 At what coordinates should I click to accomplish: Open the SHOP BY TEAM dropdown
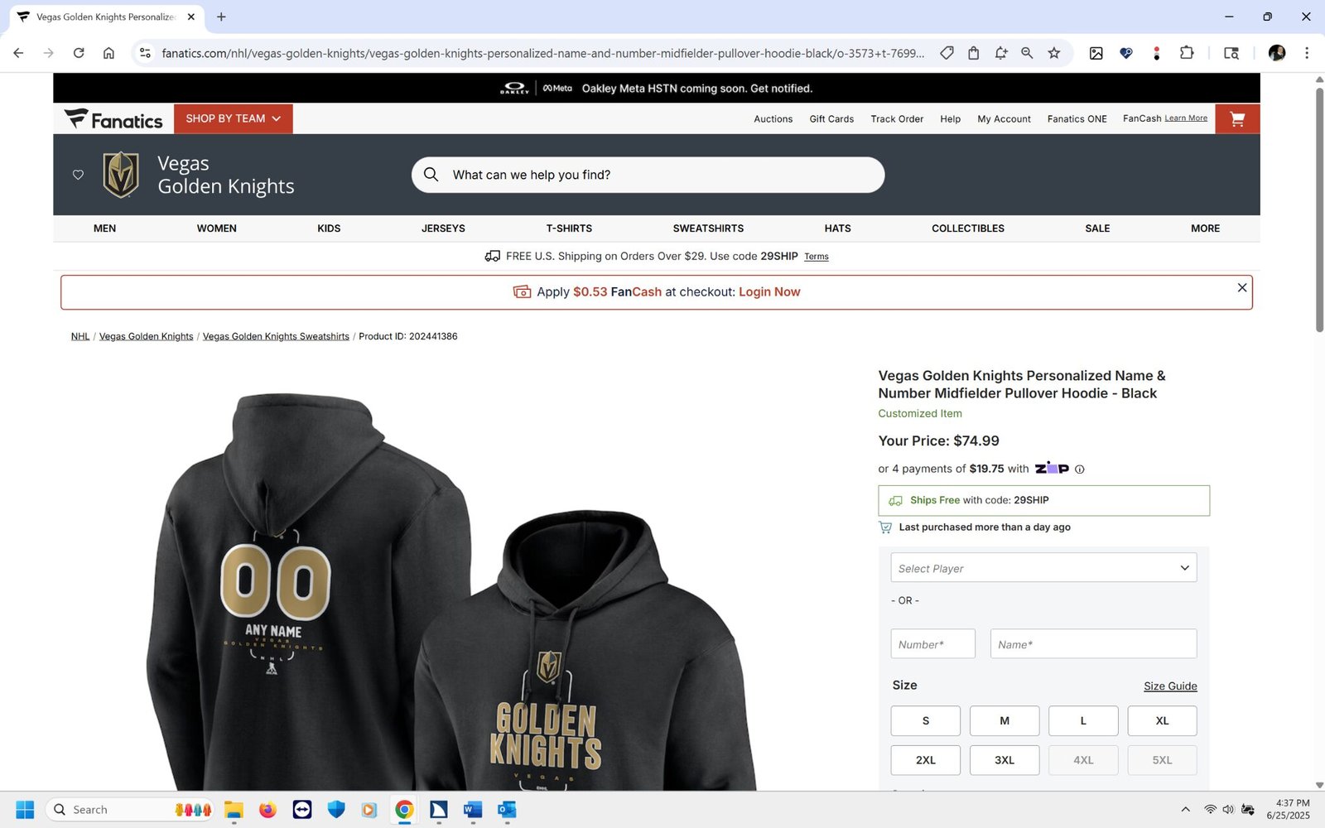234,118
